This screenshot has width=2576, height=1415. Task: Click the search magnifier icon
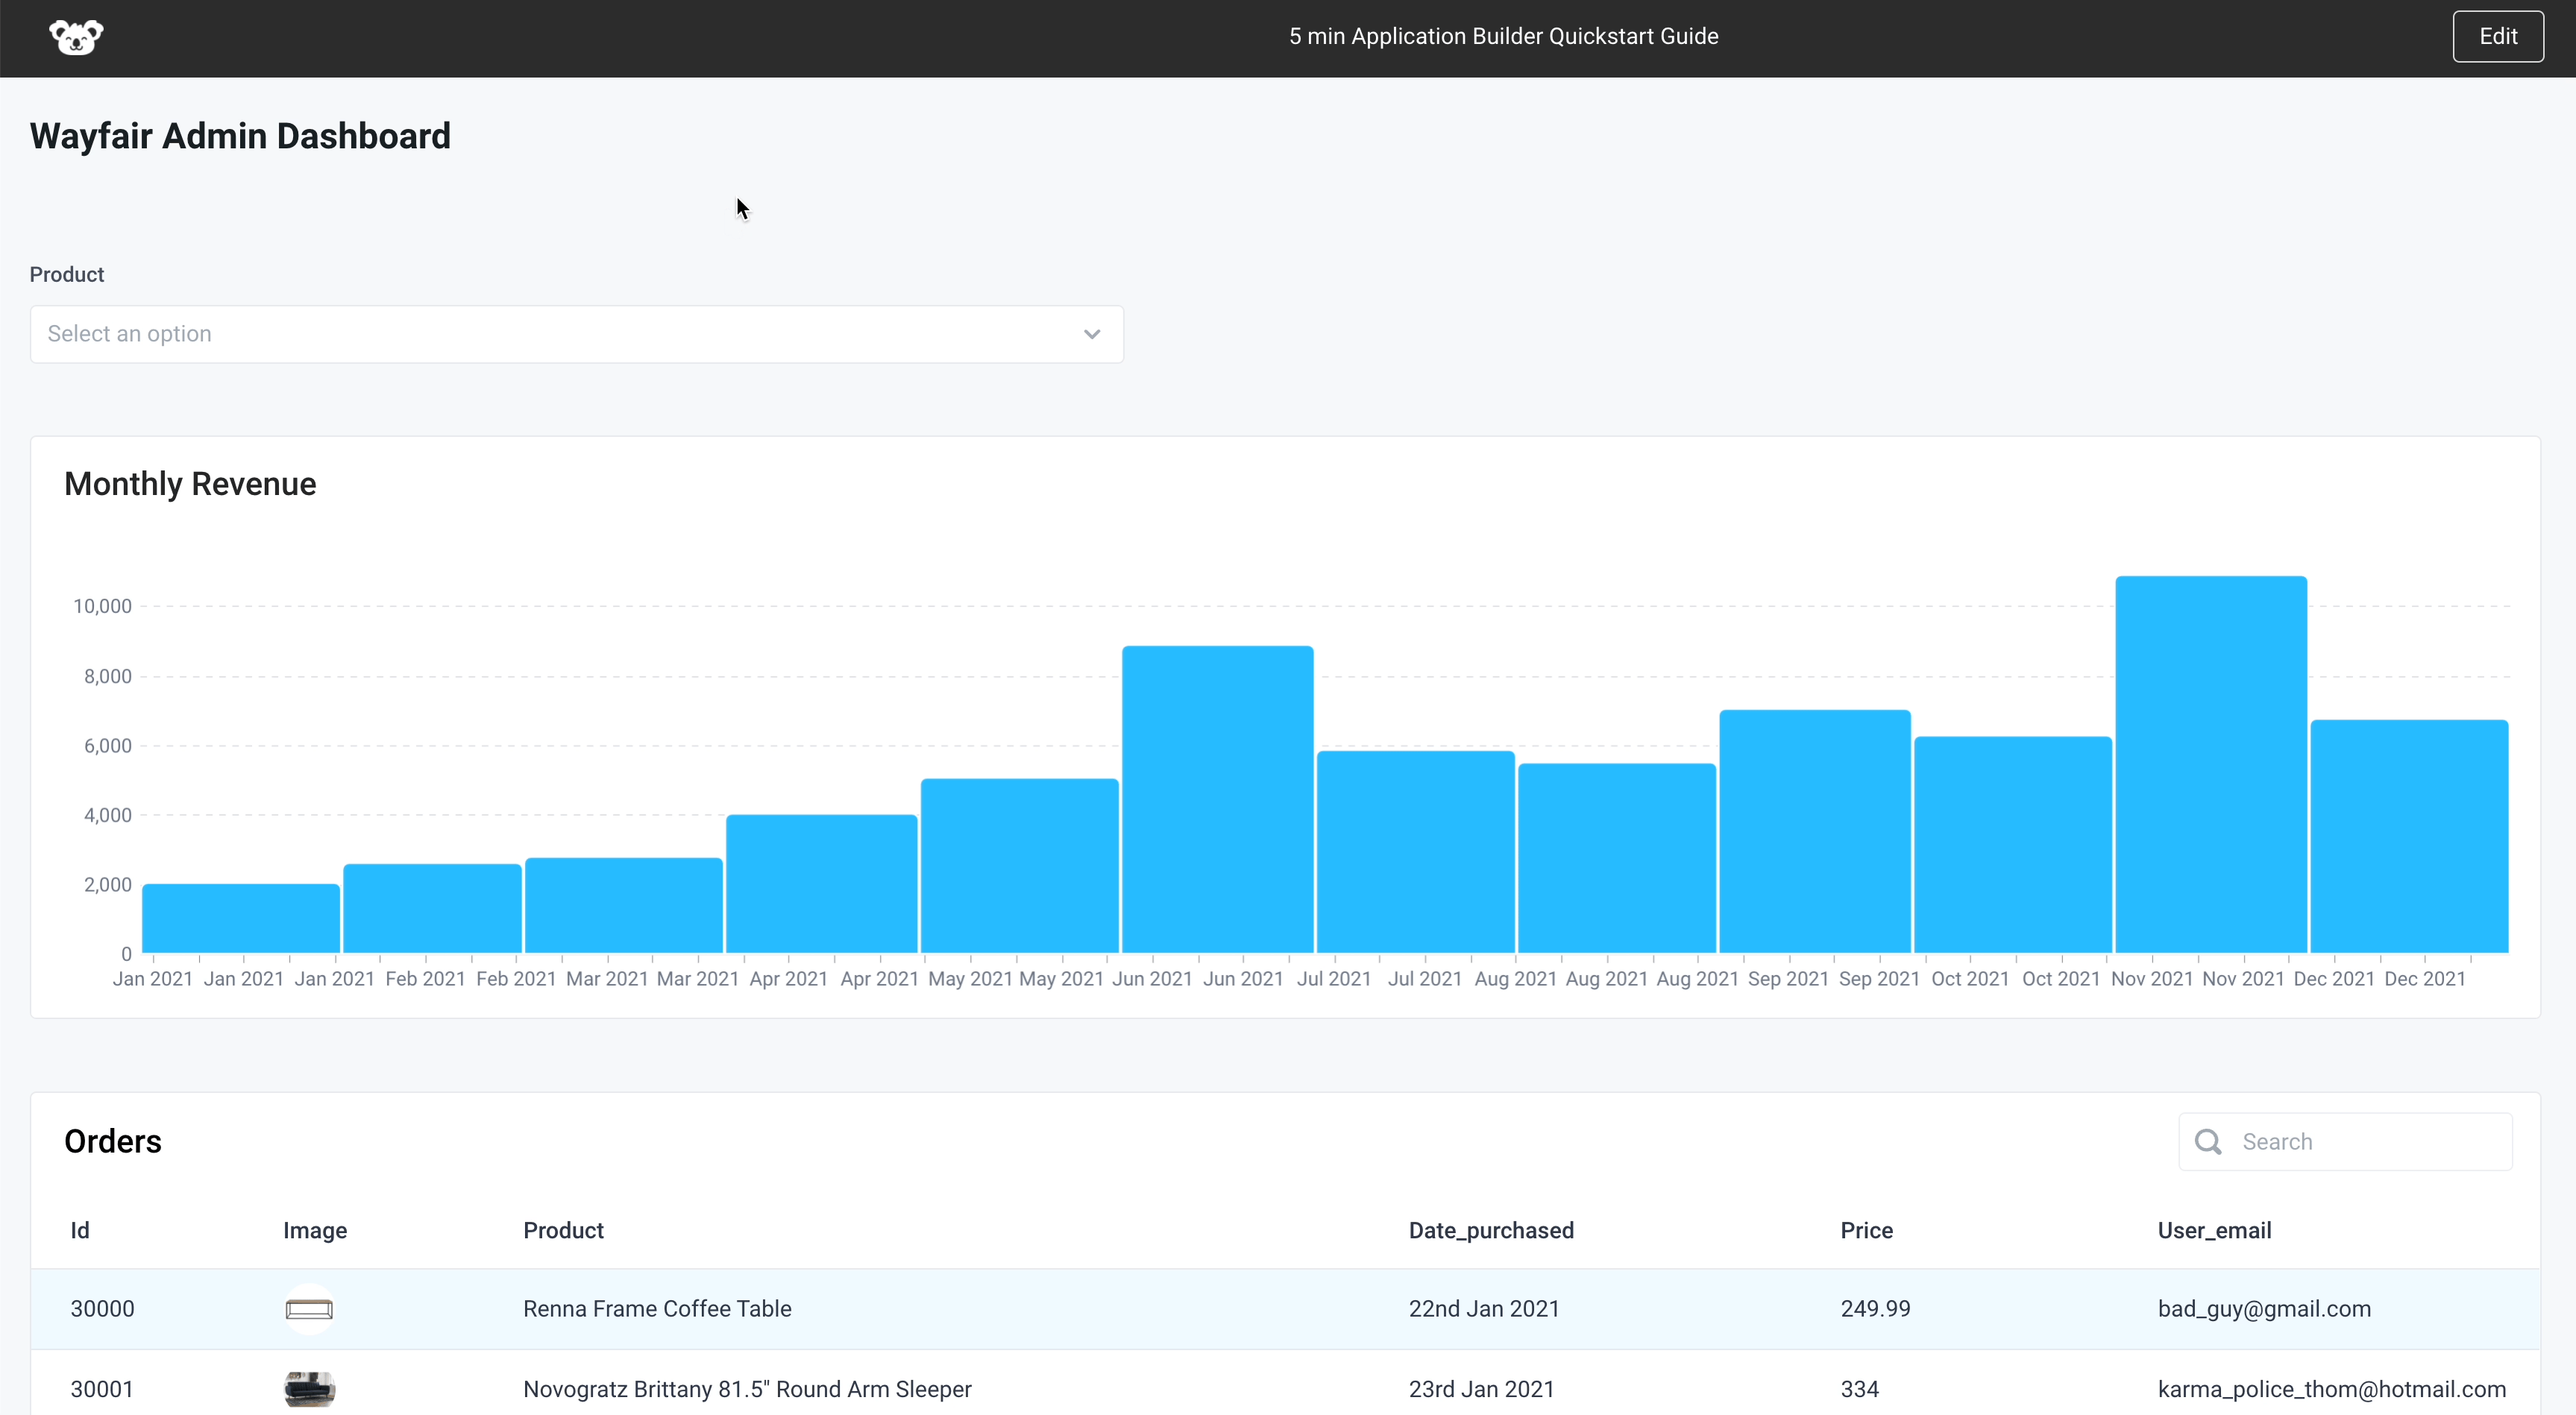tap(2207, 1141)
